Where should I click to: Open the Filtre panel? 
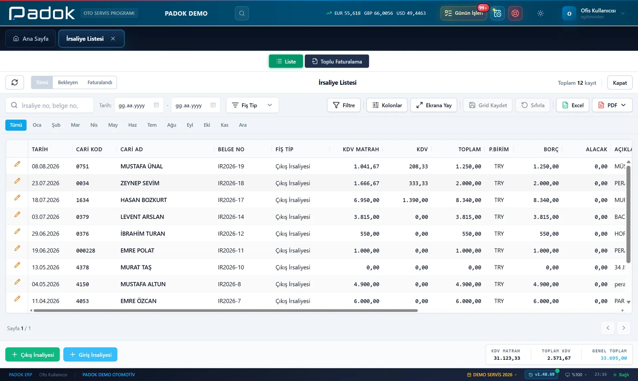point(344,105)
